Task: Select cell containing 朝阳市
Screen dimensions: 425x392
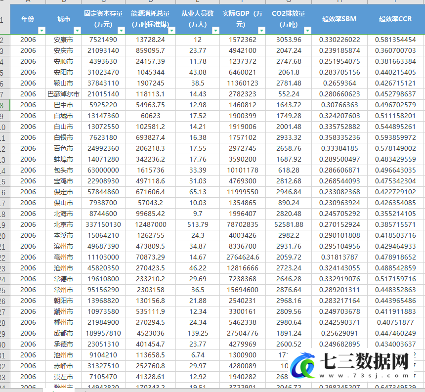Action: (x=64, y=301)
